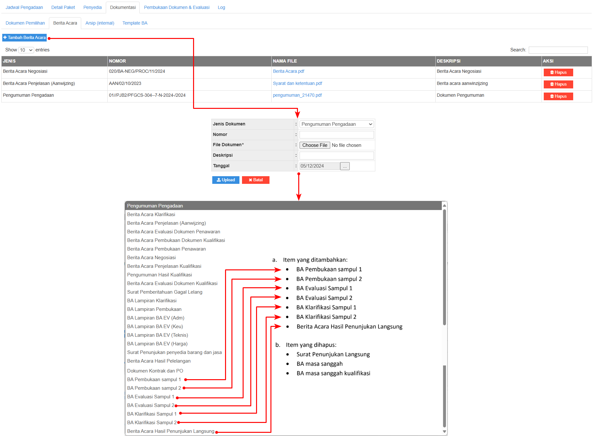
Task: Switch to the Detail Paket tab
Action: tap(63, 7)
